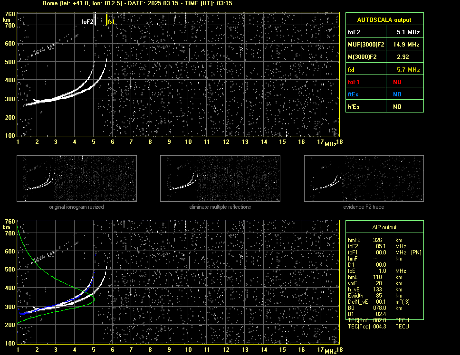This screenshot has height=355, width=460.
Task: Click the TEC(Top) 004.3 TECU row
Action: click(378, 327)
